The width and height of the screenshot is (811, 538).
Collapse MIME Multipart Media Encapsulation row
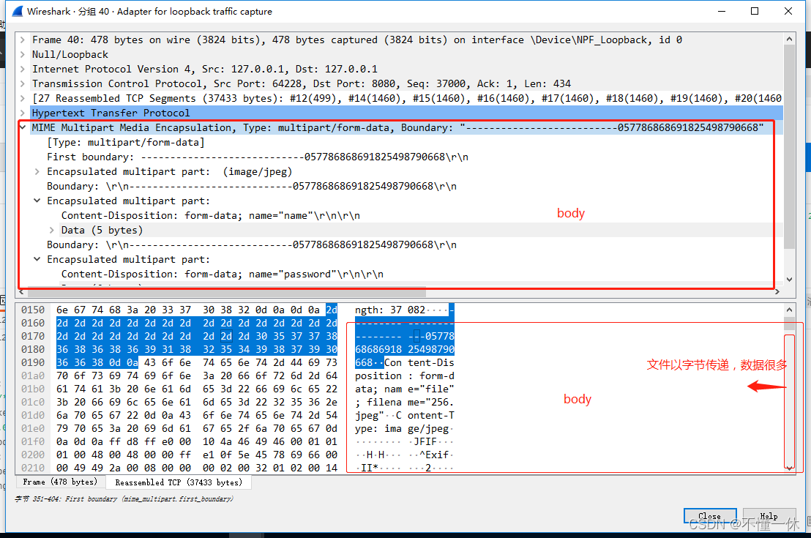[x=22, y=127]
